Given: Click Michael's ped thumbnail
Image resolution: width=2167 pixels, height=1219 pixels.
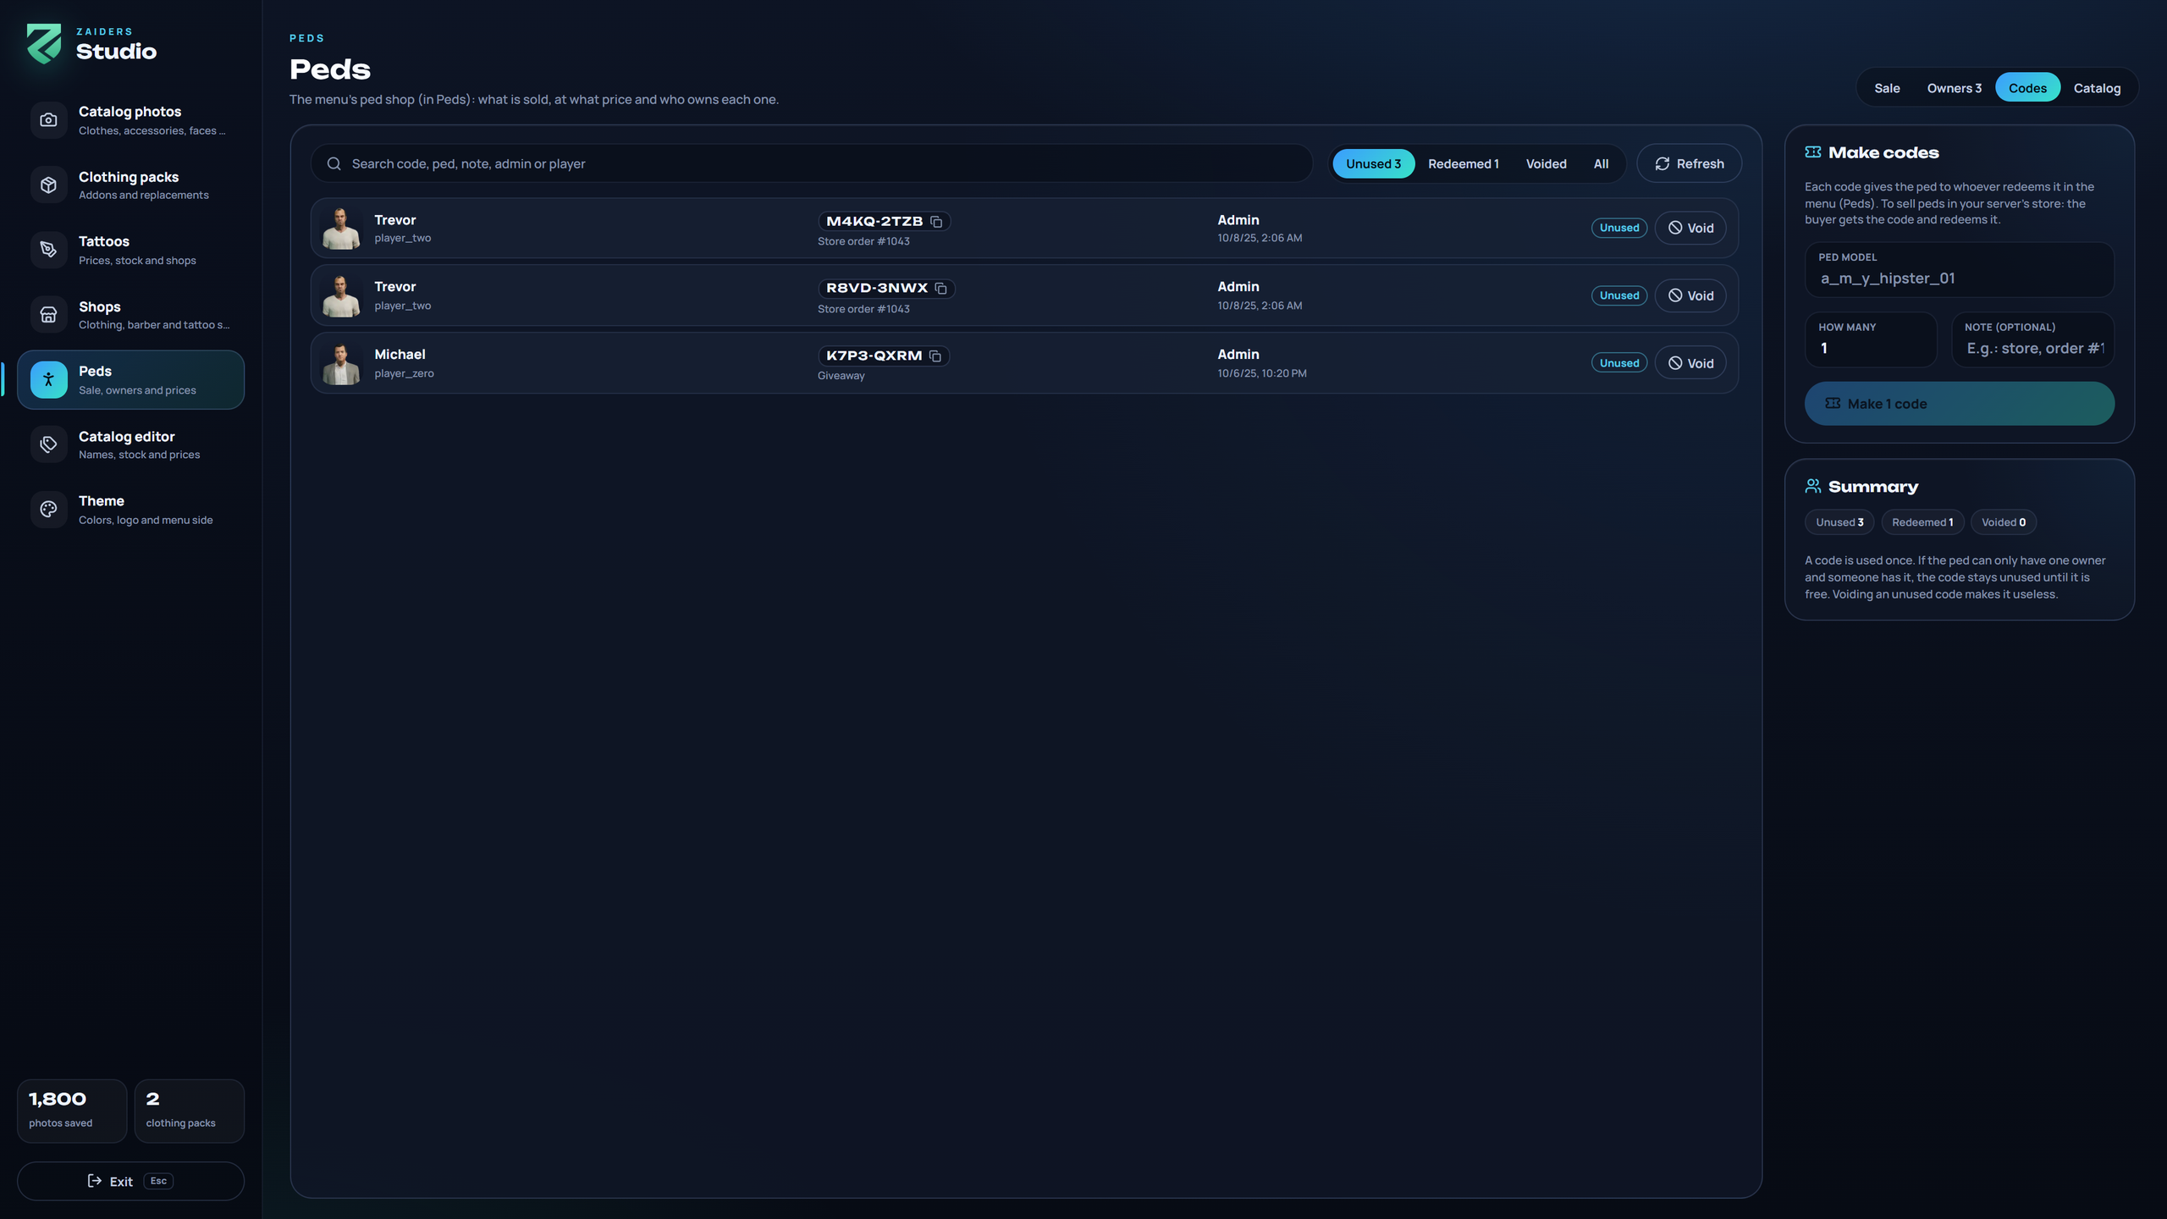Looking at the screenshot, I should tap(341, 363).
